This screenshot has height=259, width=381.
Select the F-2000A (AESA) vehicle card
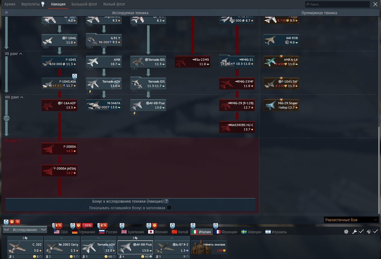point(59,171)
